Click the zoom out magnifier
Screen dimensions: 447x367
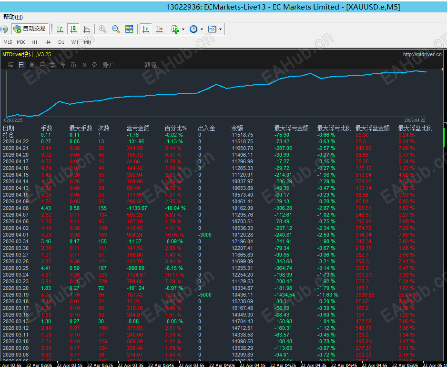[x=116, y=29]
